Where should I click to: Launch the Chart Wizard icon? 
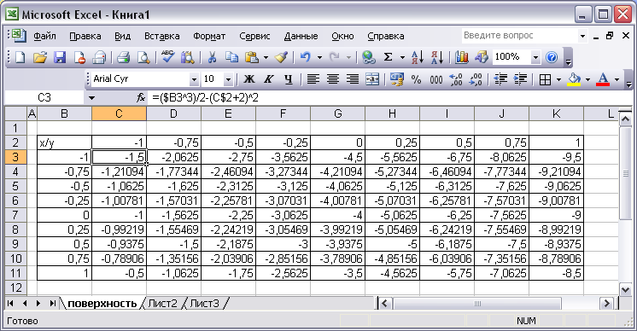pos(461,57)
